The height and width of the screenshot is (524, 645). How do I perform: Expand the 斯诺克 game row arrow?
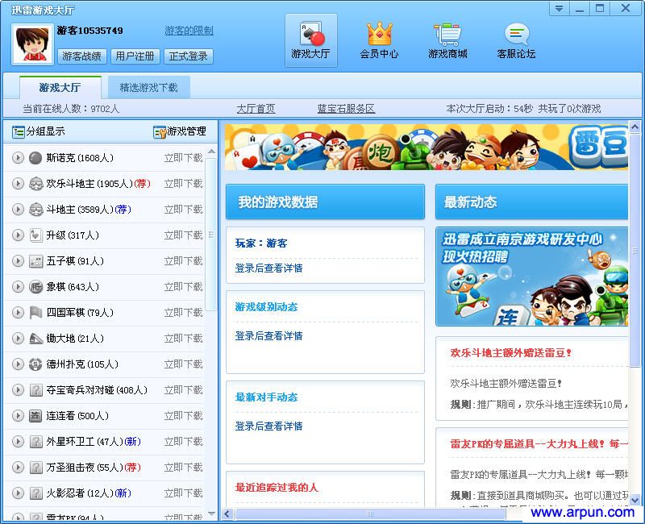(x=18, y=158)
